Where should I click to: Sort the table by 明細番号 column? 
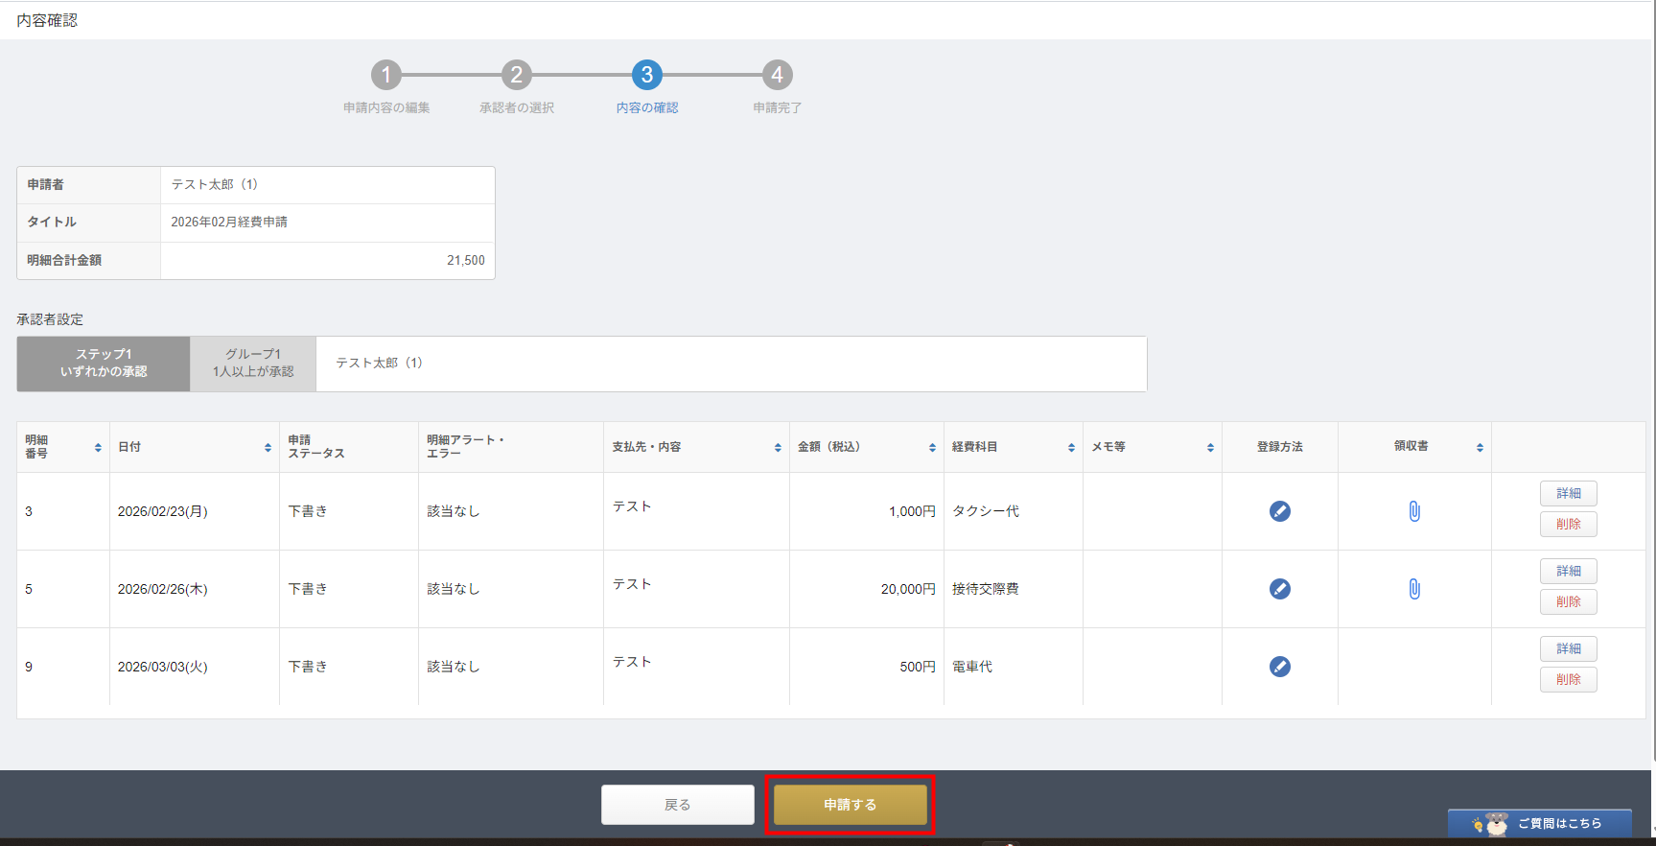(98, 448)
